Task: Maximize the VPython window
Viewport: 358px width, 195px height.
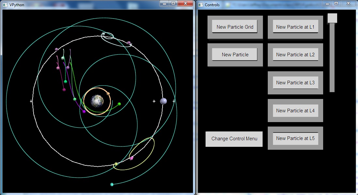Action: coord(173,3)
